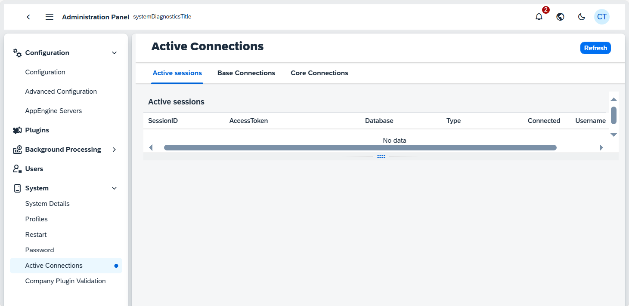Select the Company Plugin Validation entry
Screen dimensions: 629x306
65,281
